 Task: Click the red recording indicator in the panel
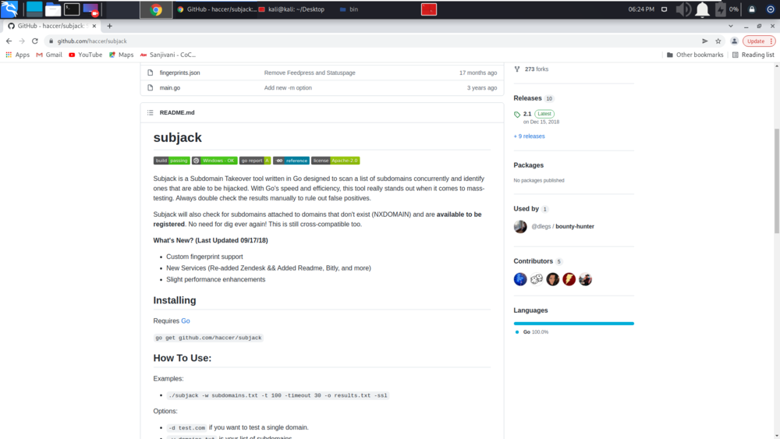429,9
